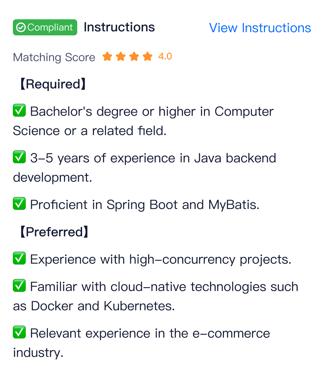
Task: Select the third star in Matching Score
Action: (134, 57)
